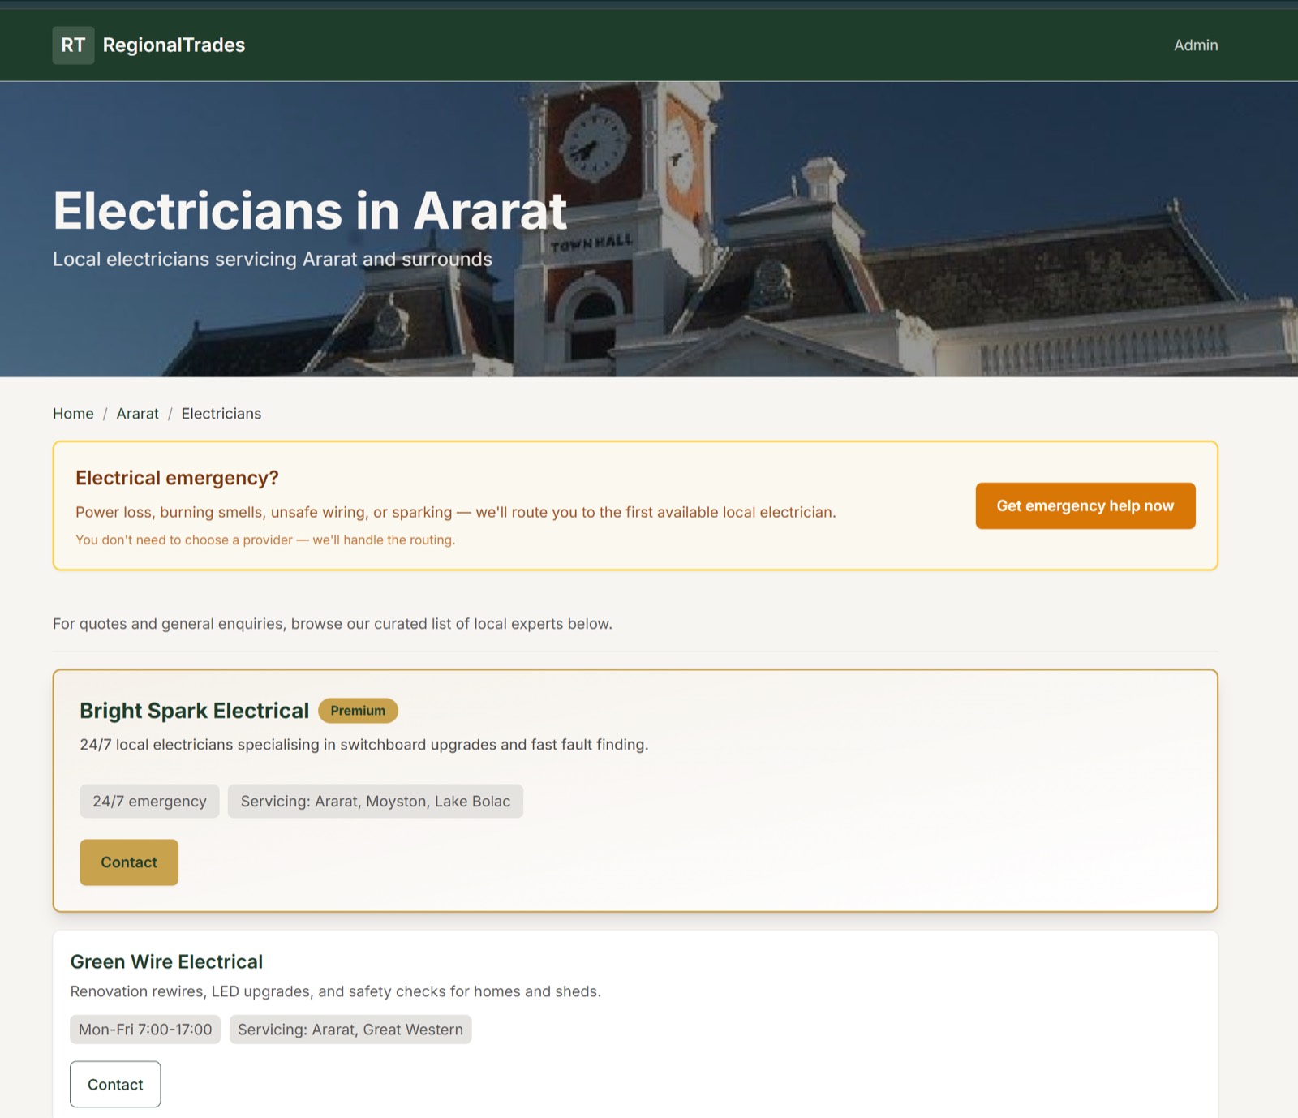This screenshot has width=1298, height=1118.
Task: Click the 'You don't need to choose a provider' note
Action: point(265,540)
